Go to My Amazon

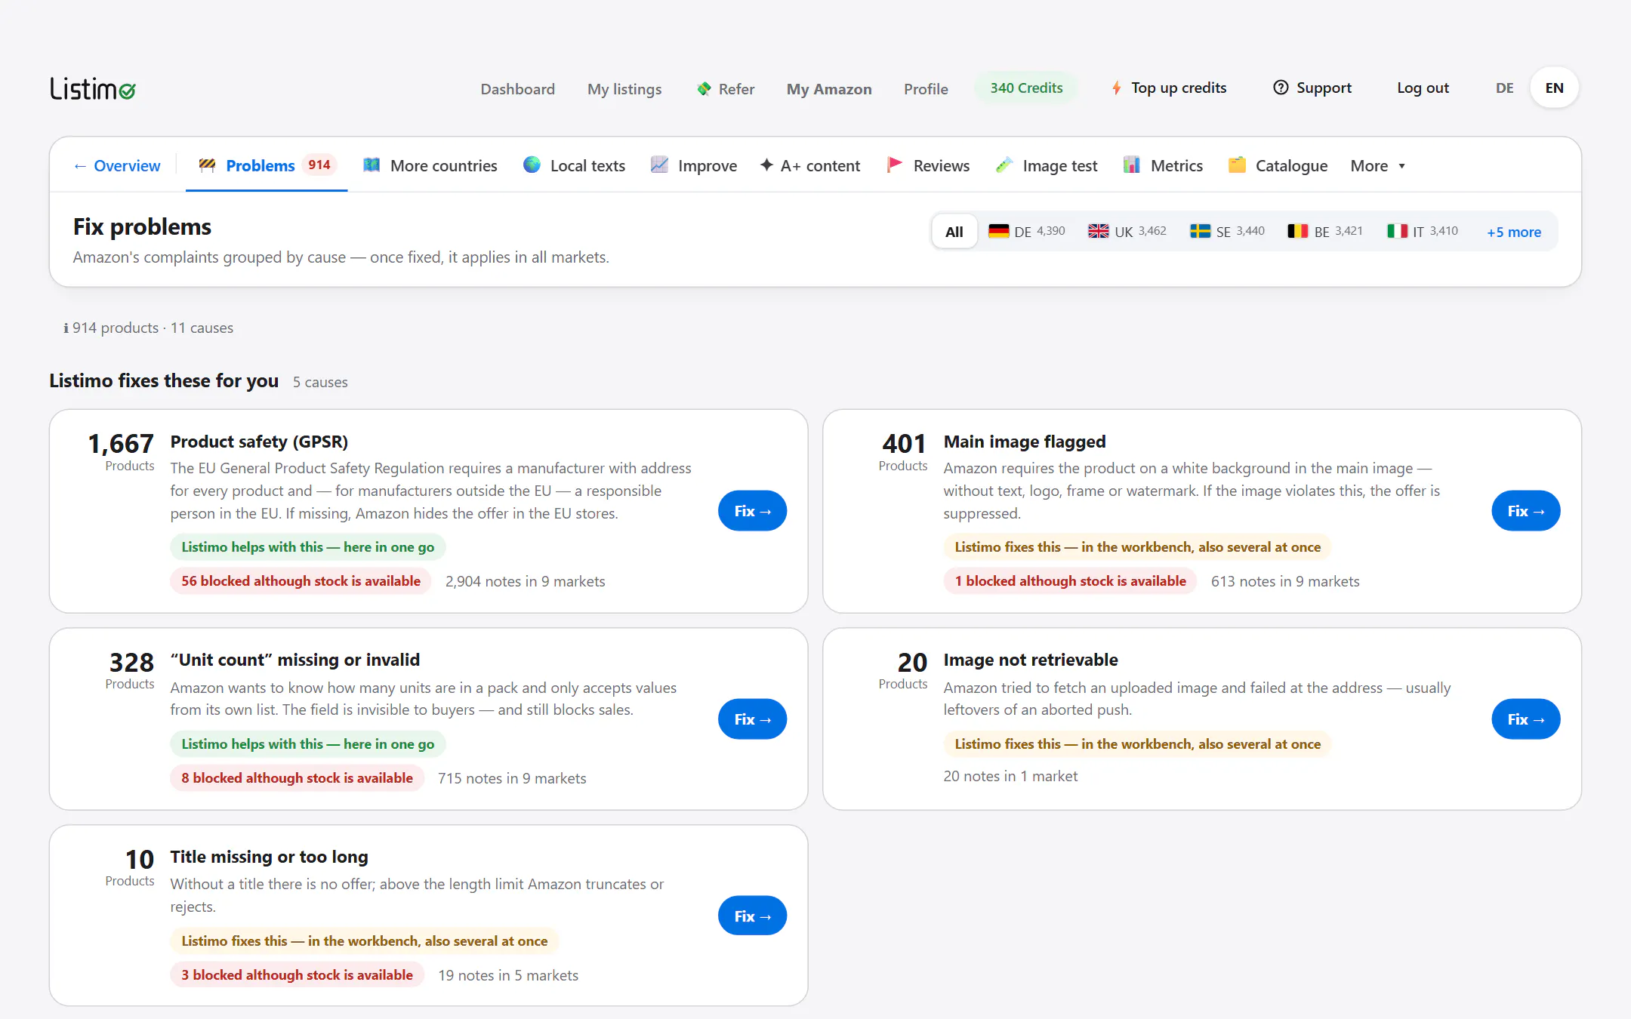(829, 89)
